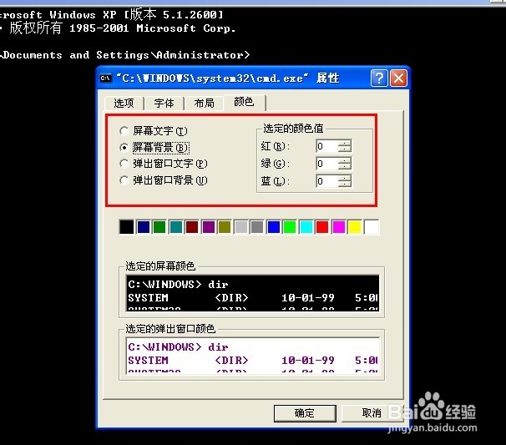Image resolution: width=506 pixels, height=445 pixels.
Task: Click the Documents and Settings\Administrator prompt text
Action: (x=125, y=55)
